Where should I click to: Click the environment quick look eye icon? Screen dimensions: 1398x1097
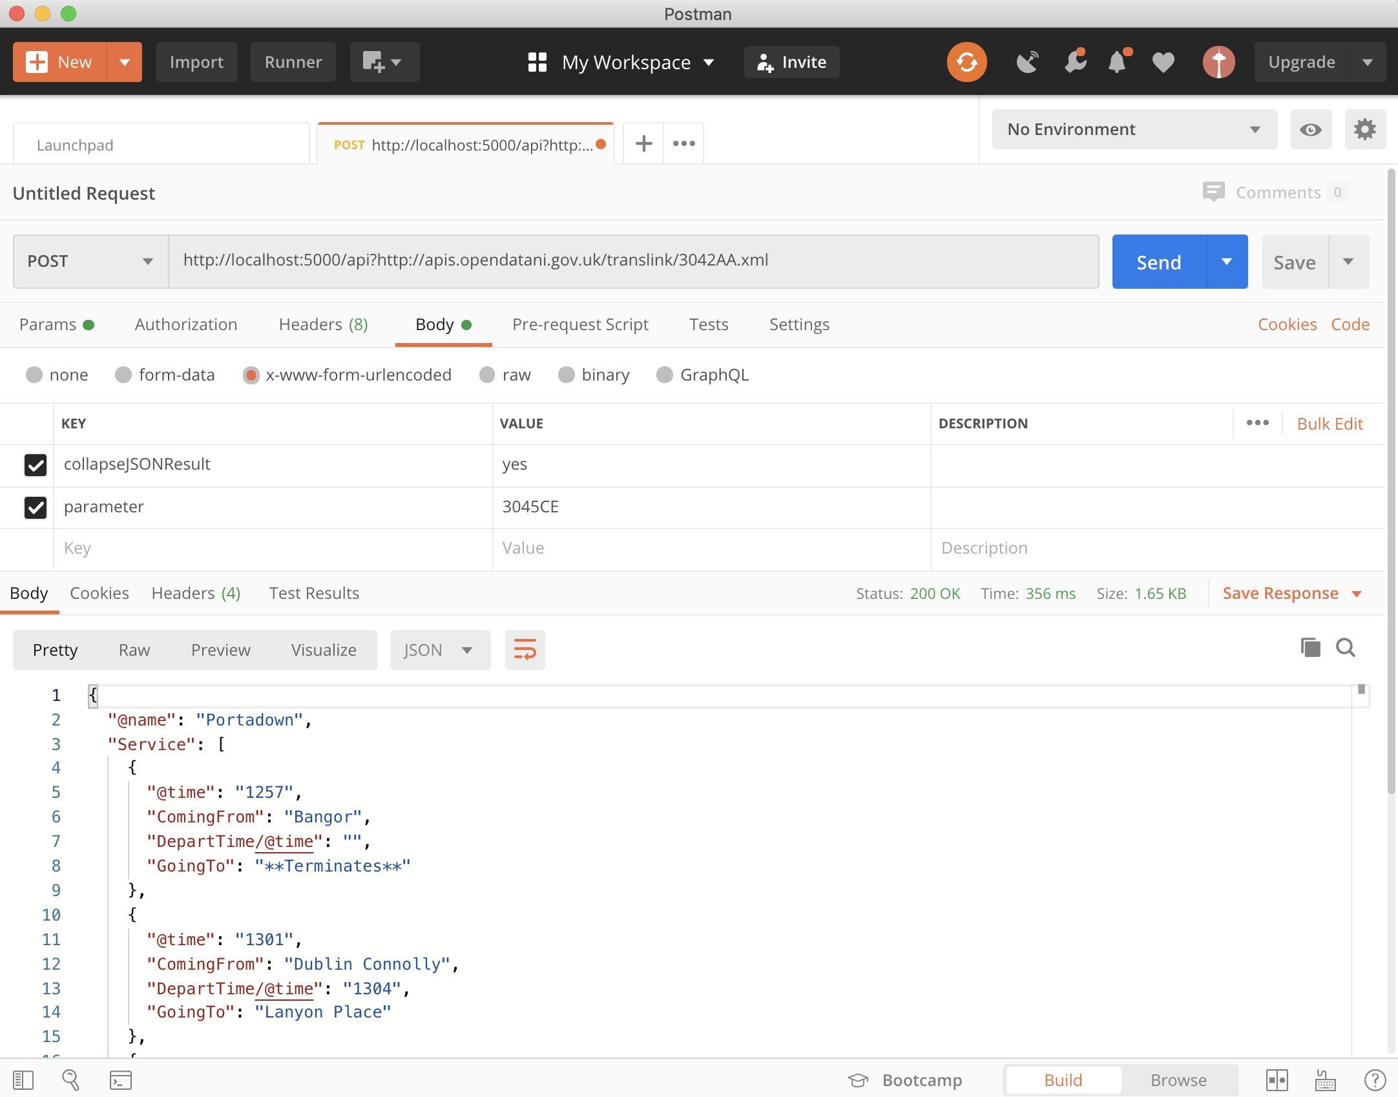click(x=1310, y=130)
